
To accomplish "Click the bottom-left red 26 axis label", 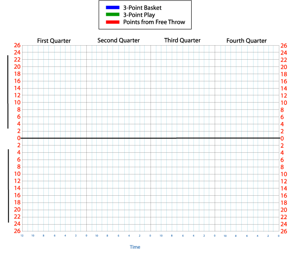I will [x=17, y=231].
